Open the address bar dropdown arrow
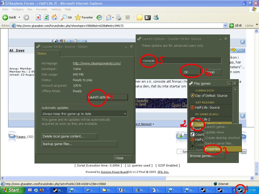The width and height of the screenshot is (259, 194). tap(225, 26)
